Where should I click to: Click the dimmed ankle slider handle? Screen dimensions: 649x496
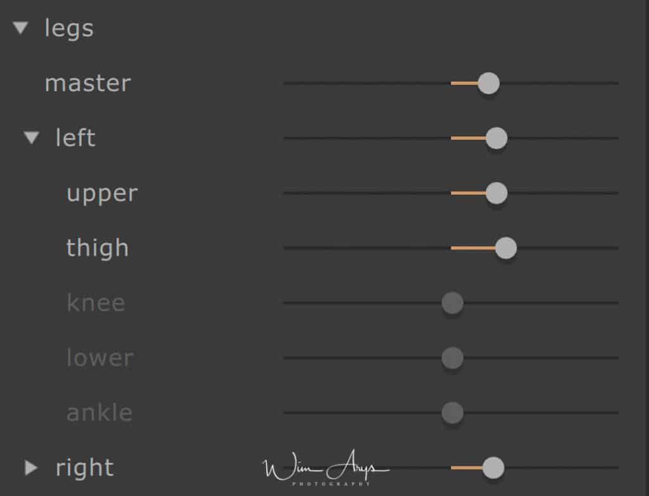453,412
